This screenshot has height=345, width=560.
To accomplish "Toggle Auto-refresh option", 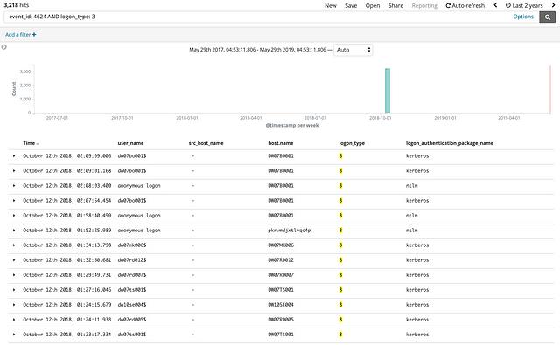I will point(465,6).
